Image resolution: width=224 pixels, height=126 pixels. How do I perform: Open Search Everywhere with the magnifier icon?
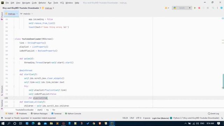coord(213,8)
